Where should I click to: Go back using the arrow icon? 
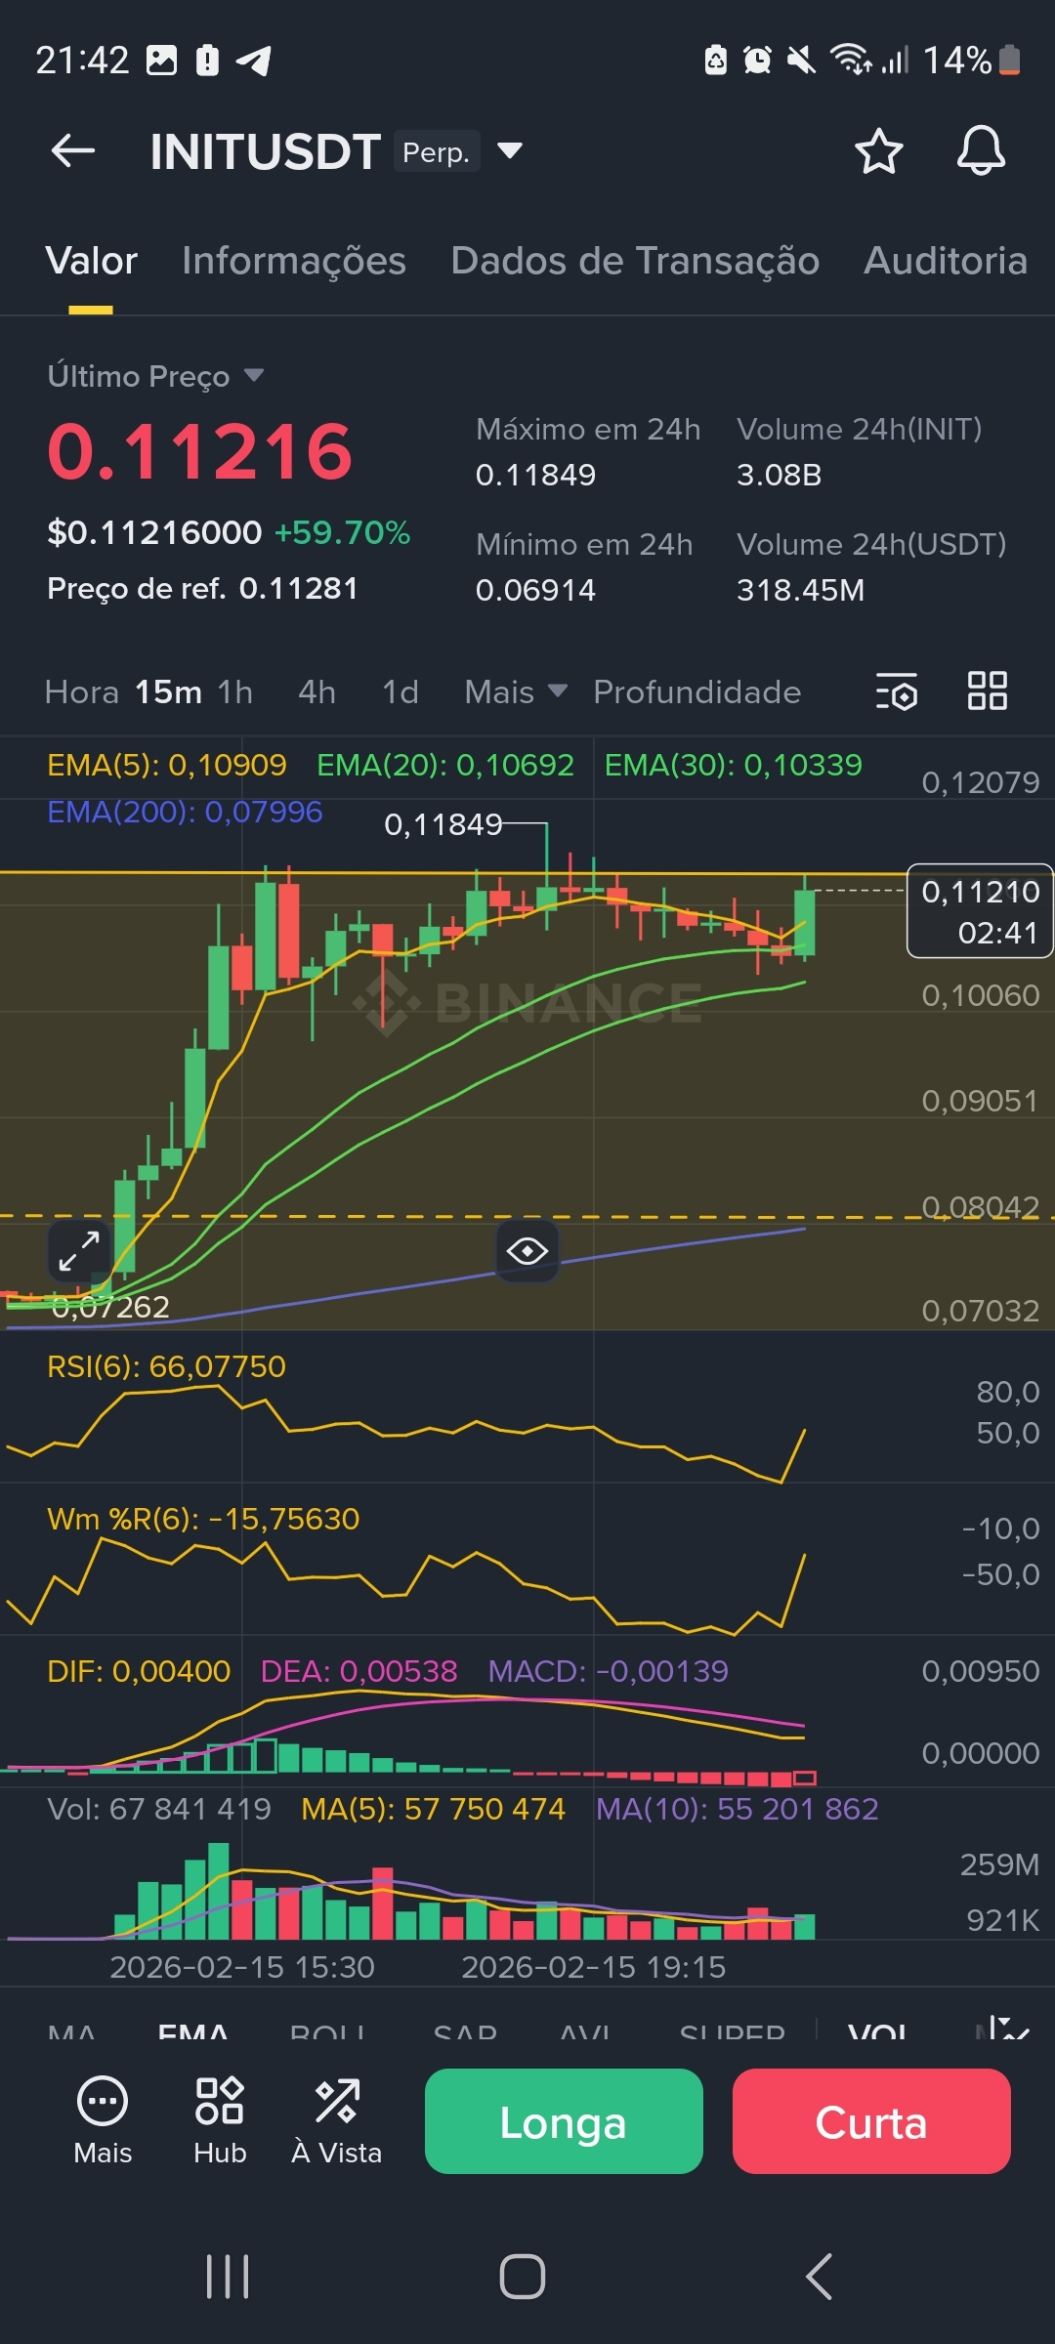[x=73, y=151]
